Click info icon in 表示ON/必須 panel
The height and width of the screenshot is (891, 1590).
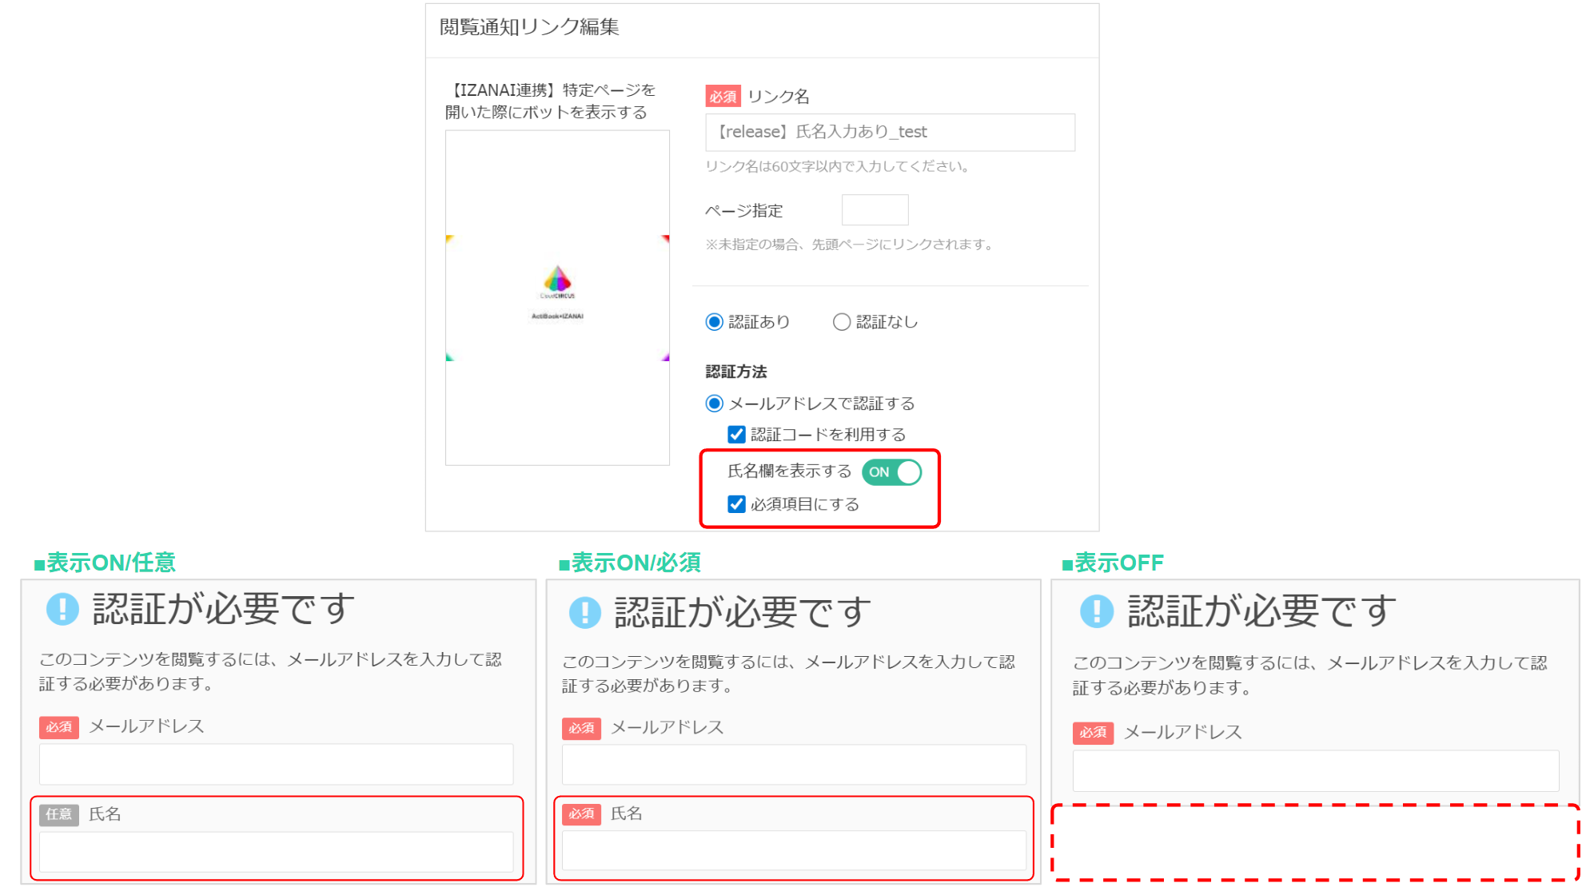point(584,613)
